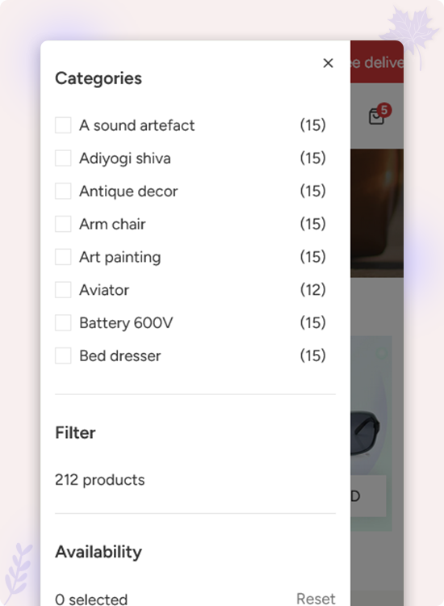Click the free delivery announcement banner
Image resolution: width=444 pixels, height=606 pixels.
point(377,62)
